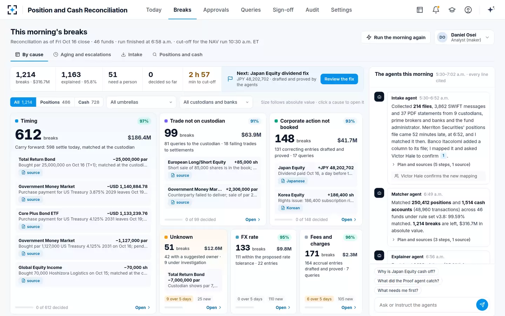This screenshot has height=316, width=505.
Task: Open the learning graduation cap icon
Action: [452, 10]
